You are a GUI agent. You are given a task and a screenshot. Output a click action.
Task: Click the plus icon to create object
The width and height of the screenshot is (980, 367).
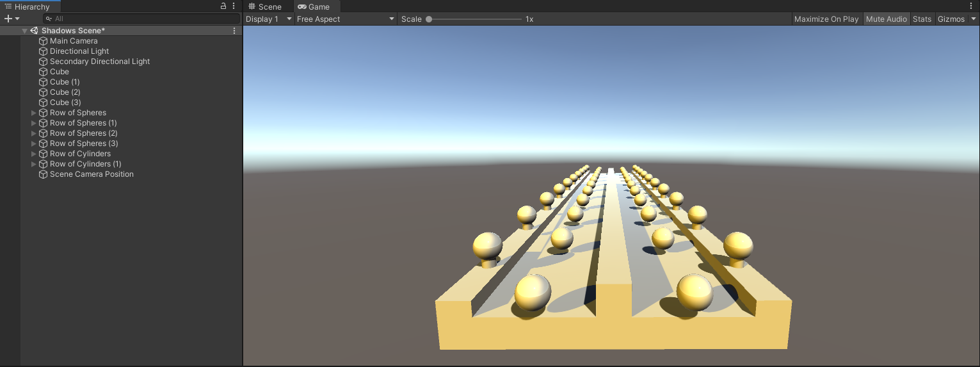click(8, 19)
